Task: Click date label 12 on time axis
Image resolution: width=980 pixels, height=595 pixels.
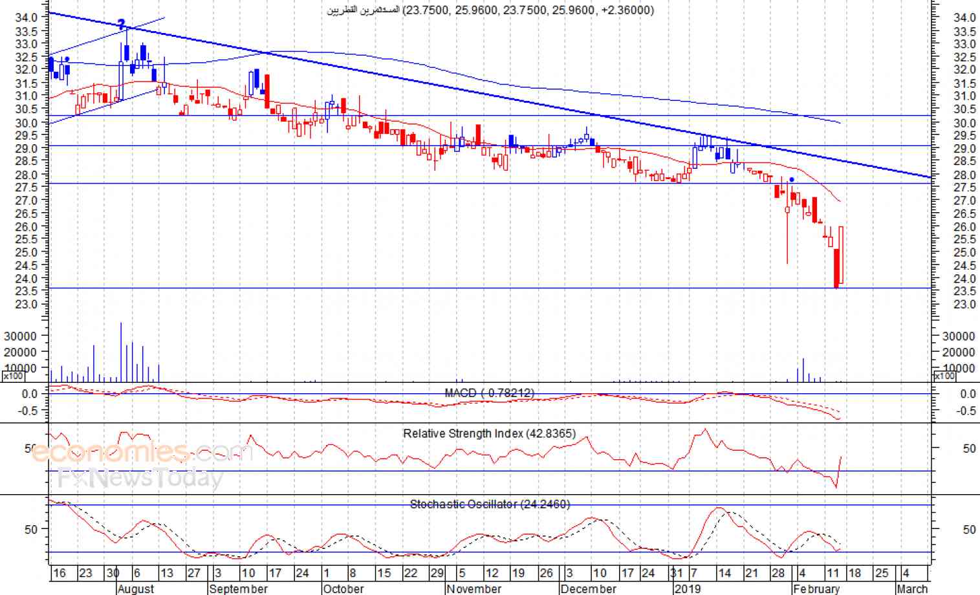Action: 492,573
